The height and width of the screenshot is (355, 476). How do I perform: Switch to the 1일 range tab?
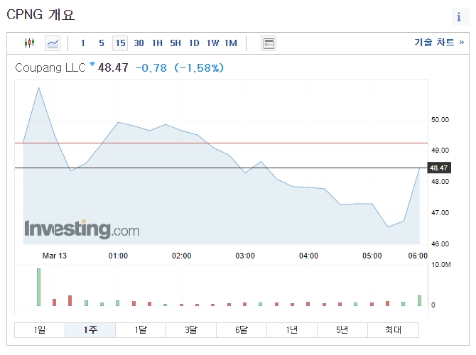click(x=40, y=330)
